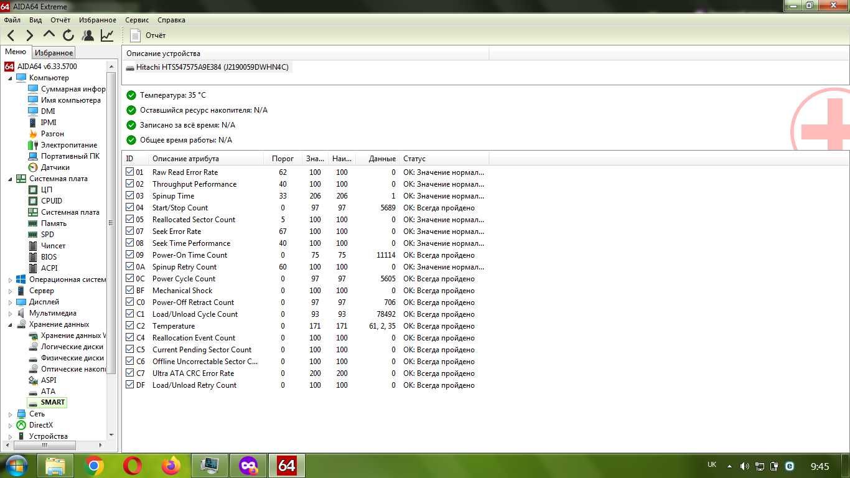Toggle the Throughput Performance checkbox

click(129, 184)
